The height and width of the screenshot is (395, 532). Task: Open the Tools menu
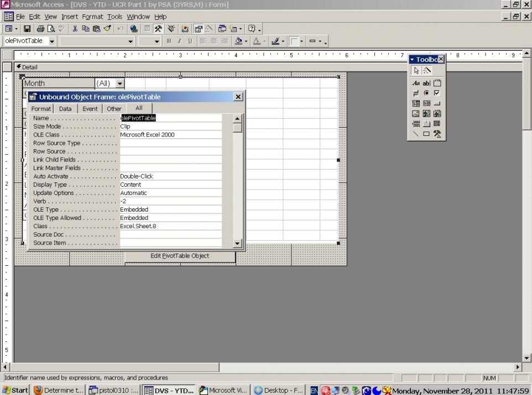point(114,17)
